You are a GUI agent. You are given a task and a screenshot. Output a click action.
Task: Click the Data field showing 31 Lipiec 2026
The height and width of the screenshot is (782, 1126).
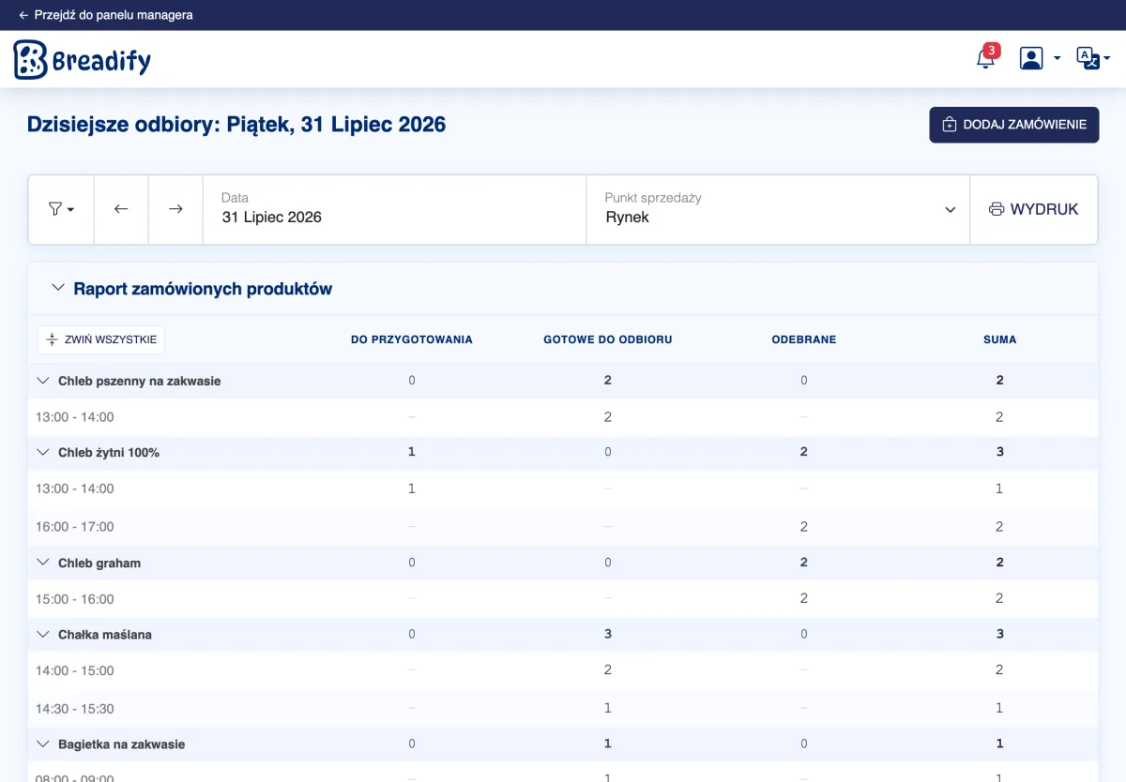click(395, 209)
